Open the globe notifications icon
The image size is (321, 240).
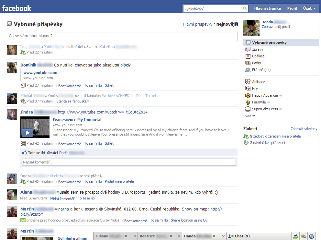(312, 236)
